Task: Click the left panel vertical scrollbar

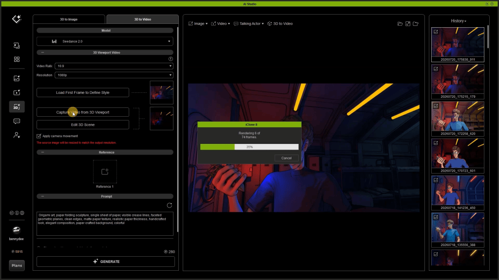Action: point(177,129)
